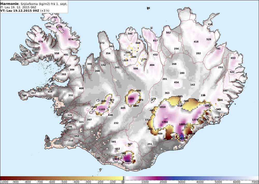Click the negative value -1639
Image resolution: width=259 pixels, height=184 pixels.
pos(191,133)
